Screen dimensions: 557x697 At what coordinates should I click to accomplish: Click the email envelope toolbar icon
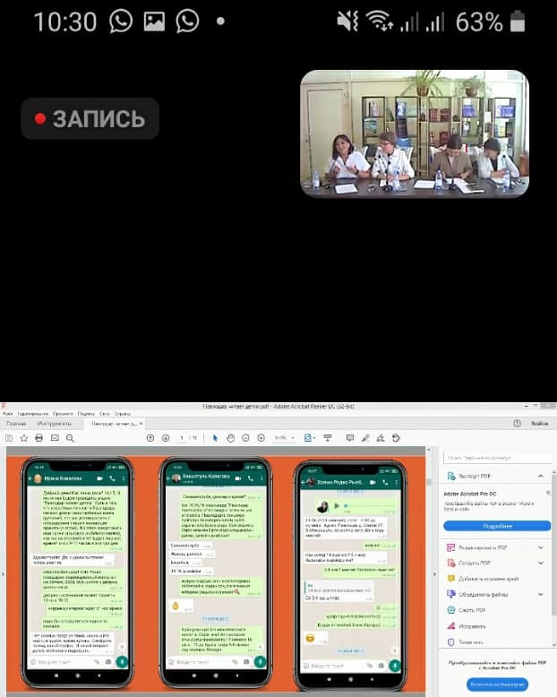55,438
